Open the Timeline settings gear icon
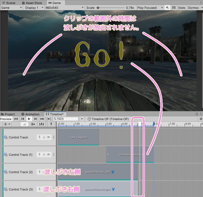Screen dimensions: 203x197 [x=200, y=119]
